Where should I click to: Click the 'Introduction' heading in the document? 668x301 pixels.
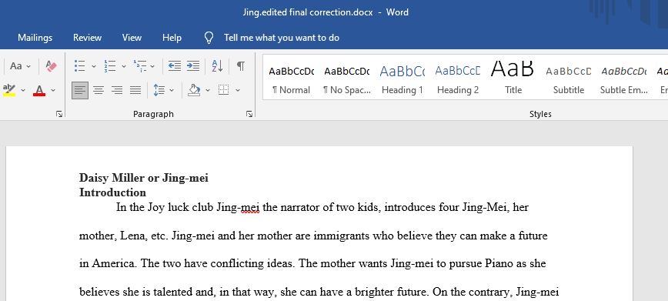(x=112, y=192)
